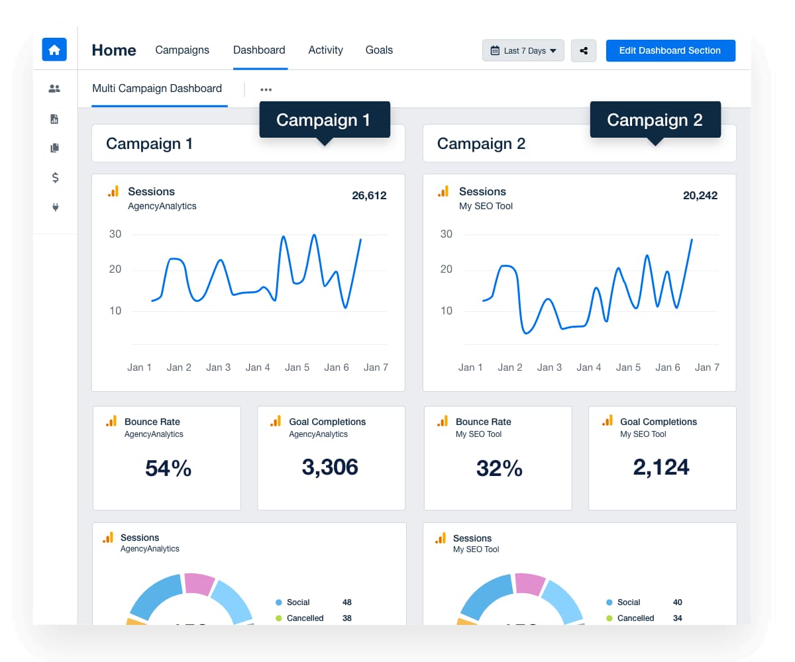Switch to the Campaigns tab
This screenshot has height=662, width=795.
tap(182, 50)
